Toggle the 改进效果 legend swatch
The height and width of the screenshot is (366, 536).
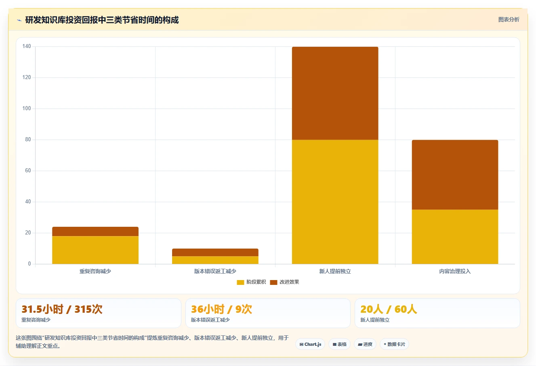click(273, 282)
